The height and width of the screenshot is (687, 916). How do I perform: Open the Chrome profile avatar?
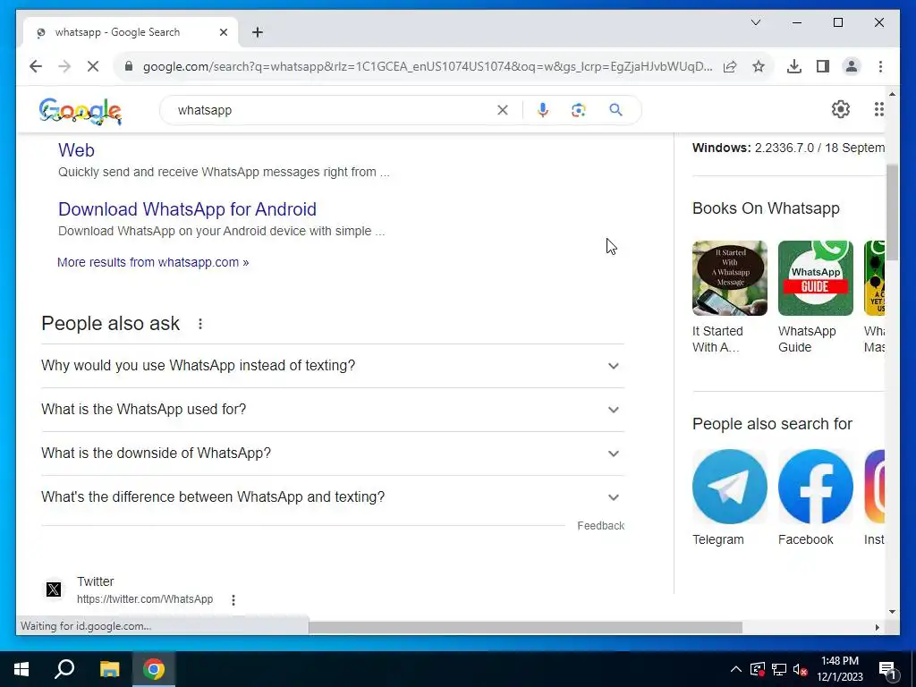(852, 66)
